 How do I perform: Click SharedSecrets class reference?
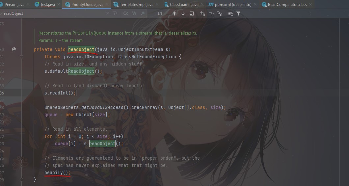point(61,107)
